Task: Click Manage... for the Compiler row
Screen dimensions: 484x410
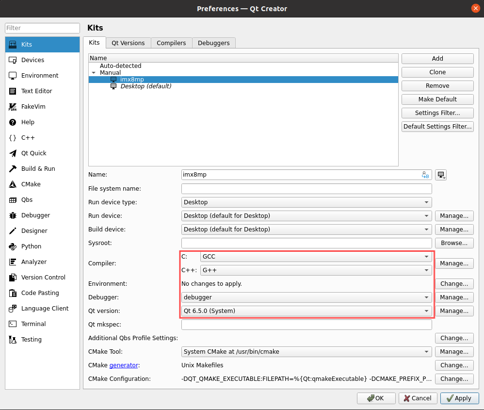Action: click(x=454, y=263)
